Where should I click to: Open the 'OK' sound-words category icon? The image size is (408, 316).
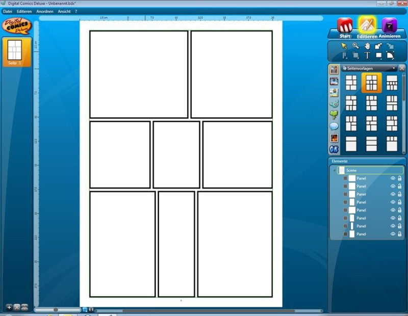(x=334, y=149)
